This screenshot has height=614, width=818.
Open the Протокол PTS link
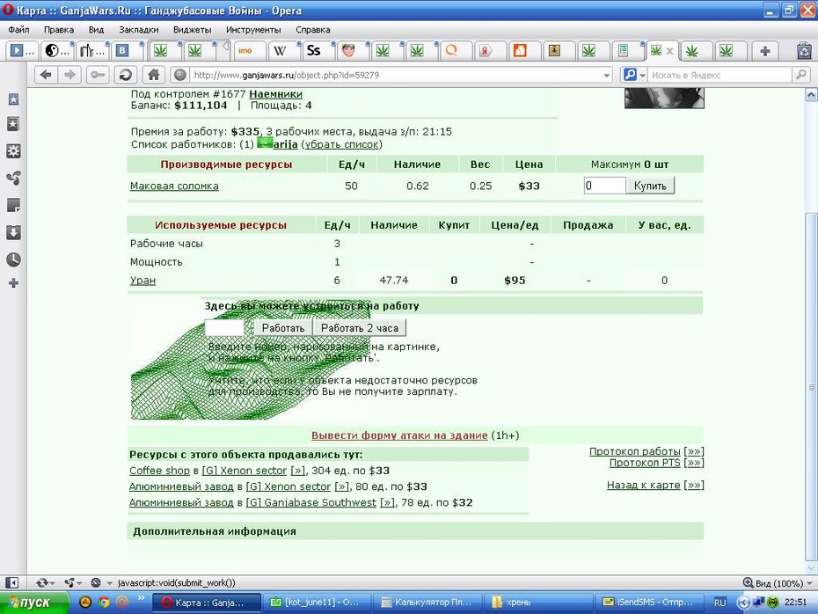645,463
